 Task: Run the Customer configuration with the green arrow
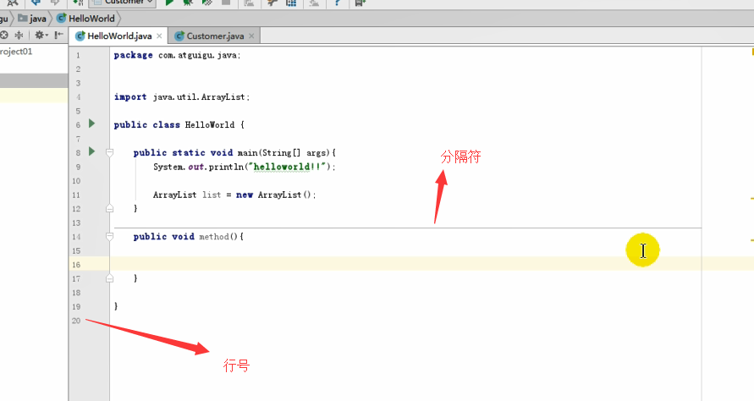(x=169, y=3)
